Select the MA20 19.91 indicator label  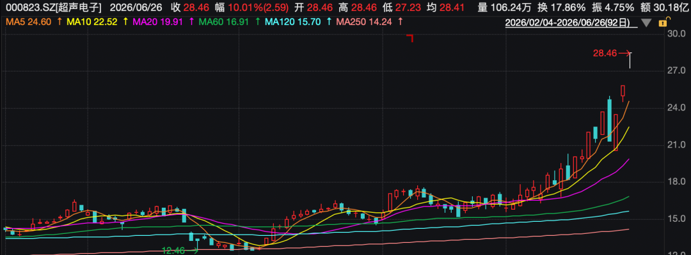[158, 22]
